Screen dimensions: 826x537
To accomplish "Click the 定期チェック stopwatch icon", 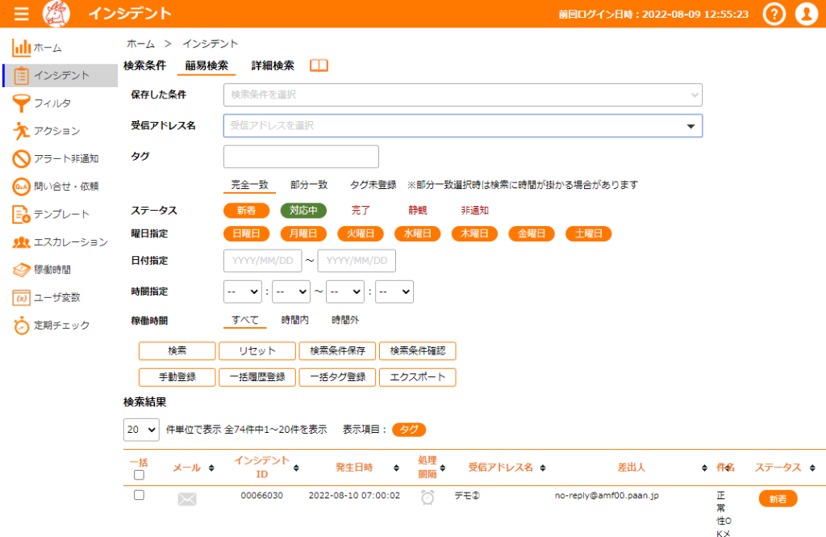I will [21, 325].
